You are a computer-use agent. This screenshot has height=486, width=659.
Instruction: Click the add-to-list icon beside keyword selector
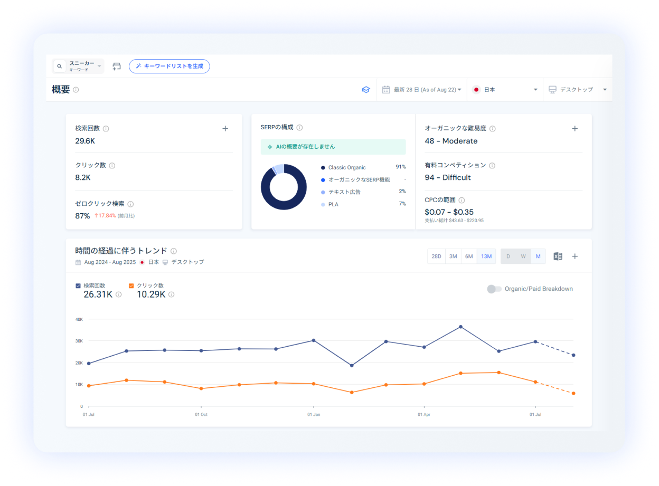pos(117,66)
